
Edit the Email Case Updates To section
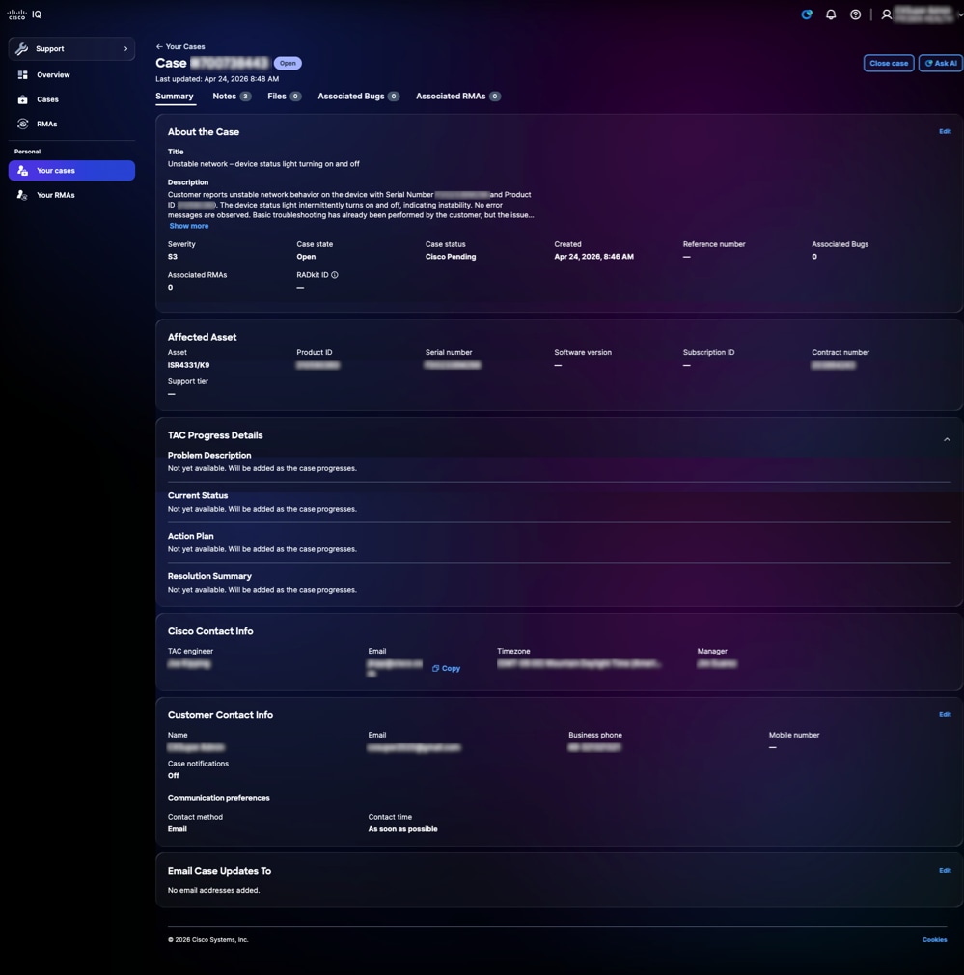945,871
